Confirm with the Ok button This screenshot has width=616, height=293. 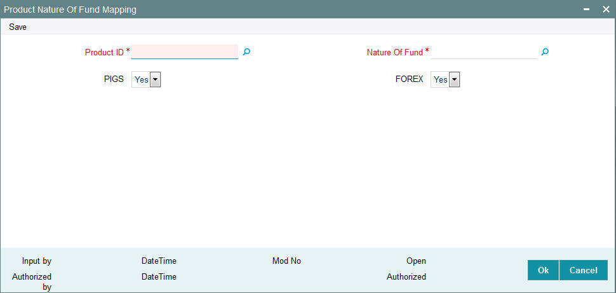click(544, 270)
